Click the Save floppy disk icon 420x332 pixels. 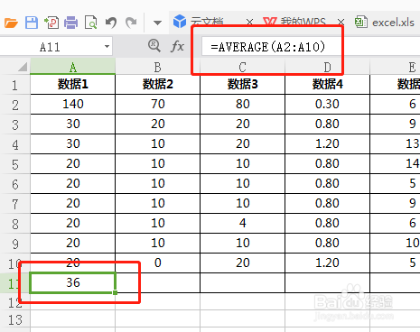(x=32, y=23)
